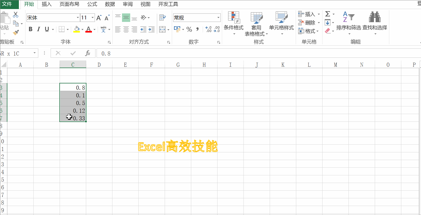The height and width of the screenshot is (215, 421).
Task: Expand the 宋体 font name dropdown
Action: (78, 18)
